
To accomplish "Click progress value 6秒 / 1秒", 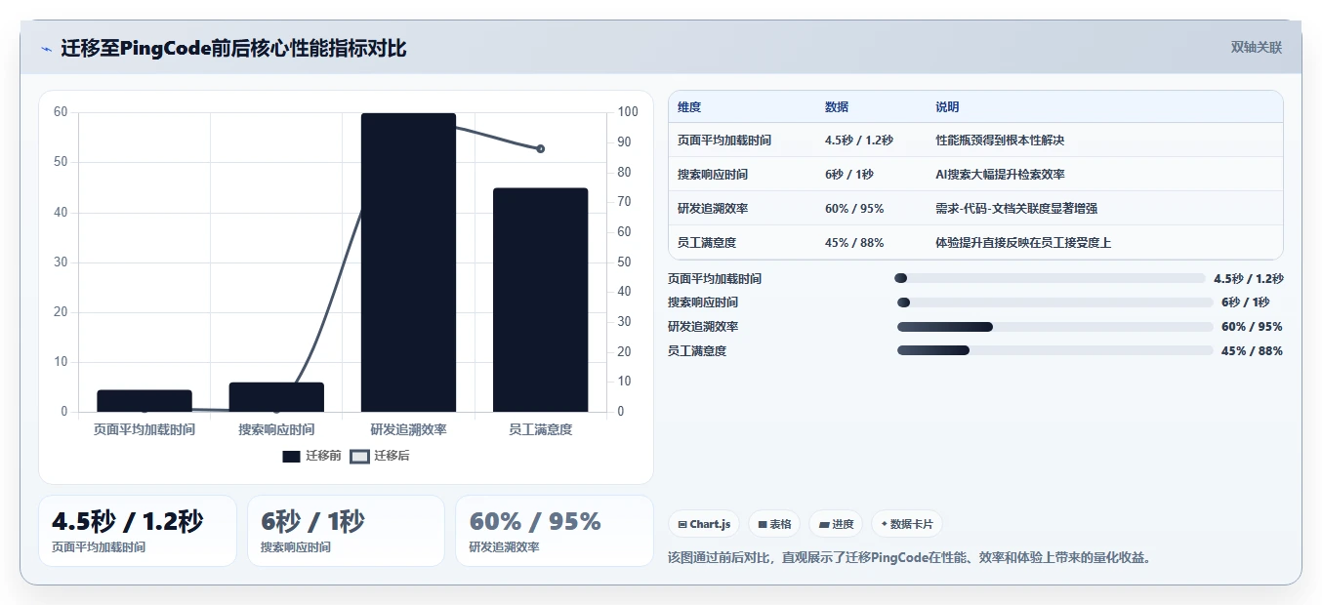I will coord(1246,302).
